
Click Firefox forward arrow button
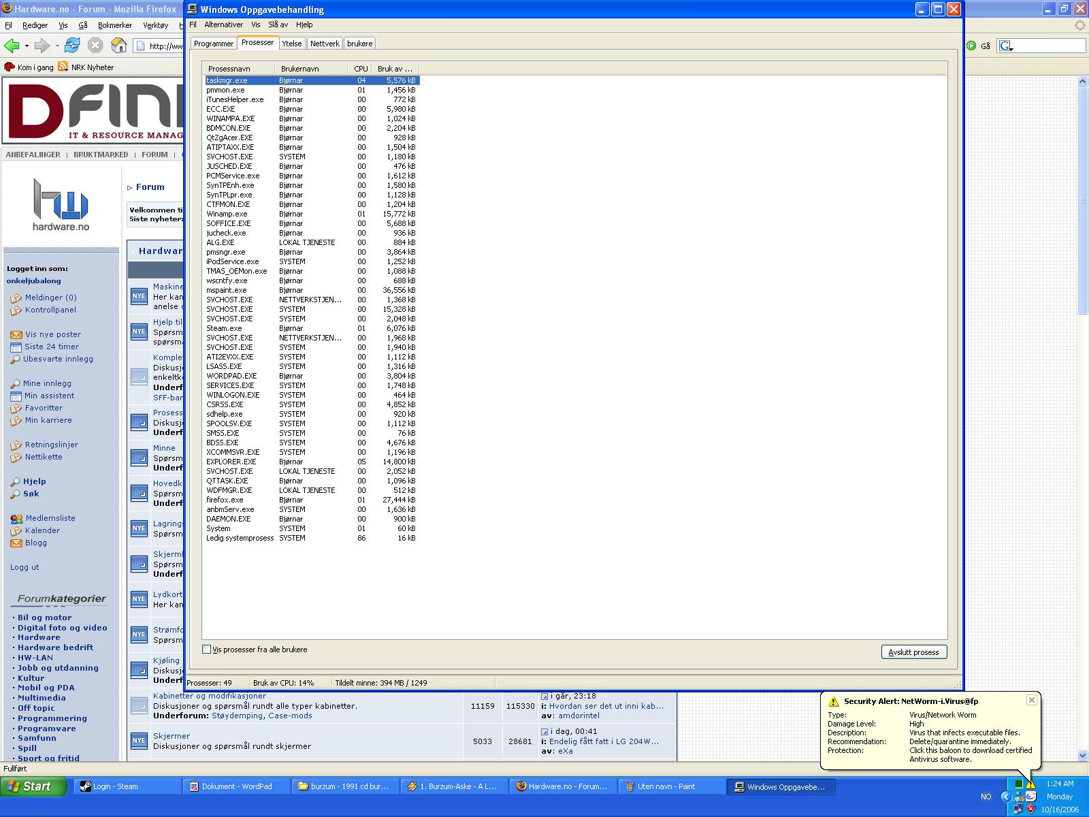coord(42,46)
